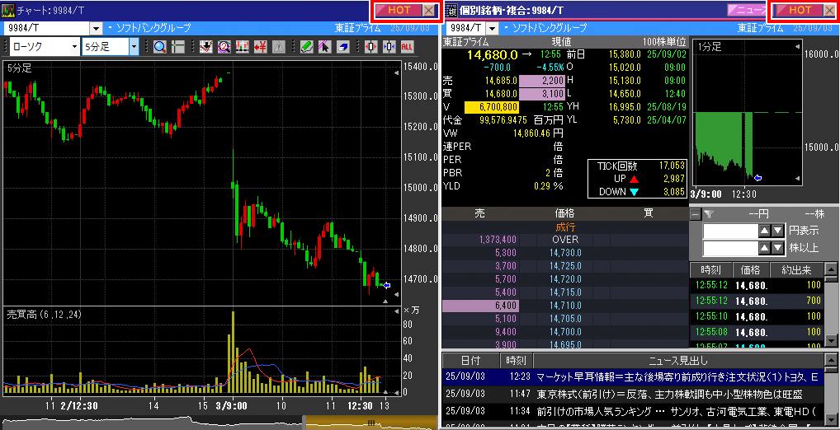Screen dimensions: 840x430
Task: Click the crosshair cursor icon in chart toolbar
Action: point(179,47)
